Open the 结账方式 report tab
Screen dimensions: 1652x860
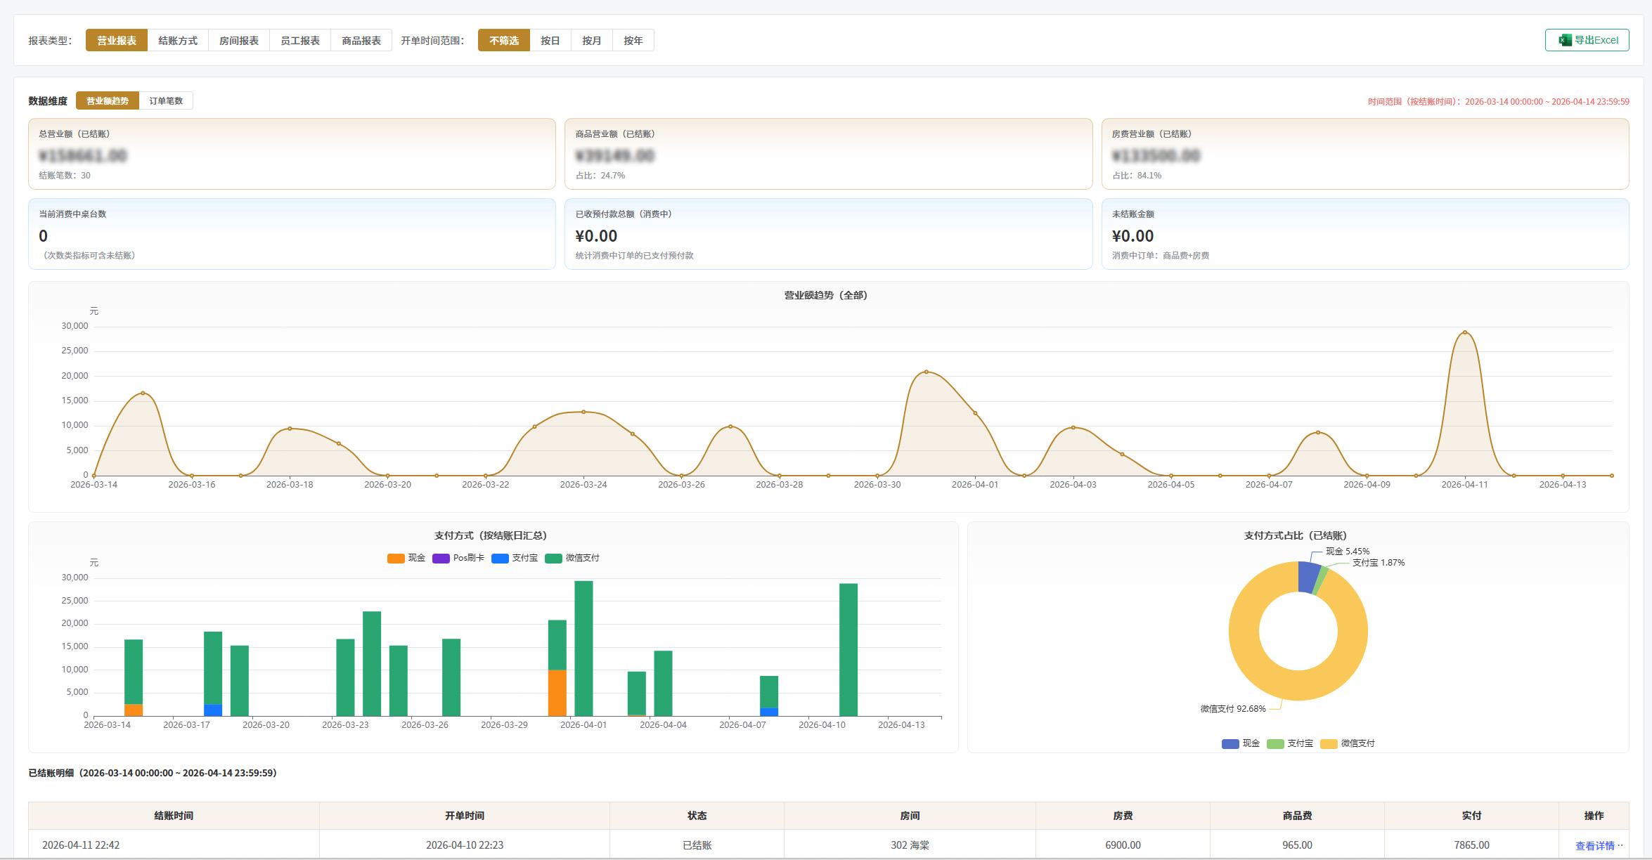(x=178, y=41)
